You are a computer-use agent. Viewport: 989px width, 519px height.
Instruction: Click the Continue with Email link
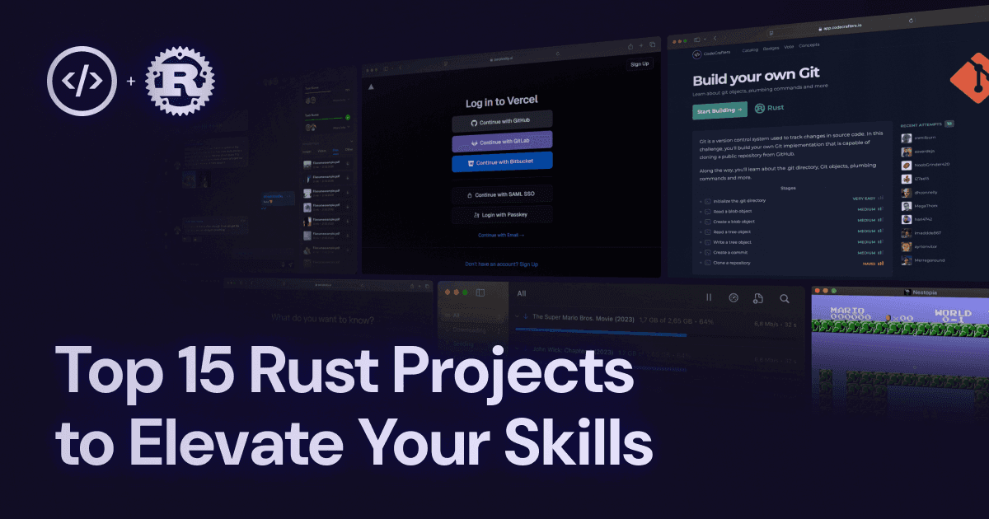click(x=500, y=235)
